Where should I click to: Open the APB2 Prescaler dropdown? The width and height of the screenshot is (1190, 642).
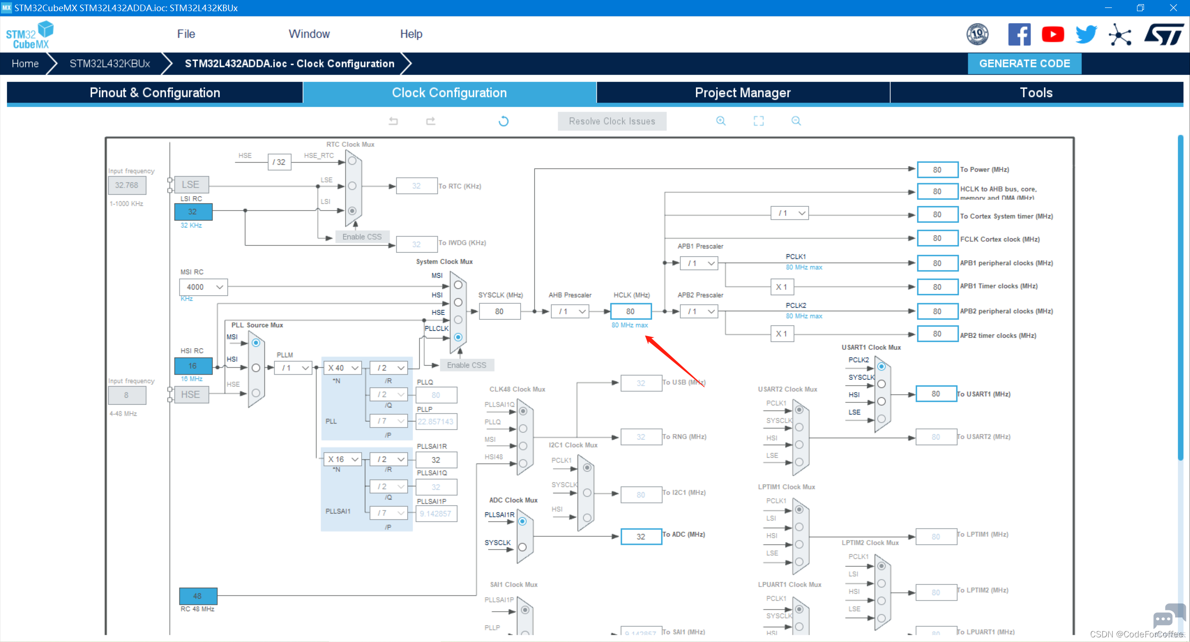[699, 311]
